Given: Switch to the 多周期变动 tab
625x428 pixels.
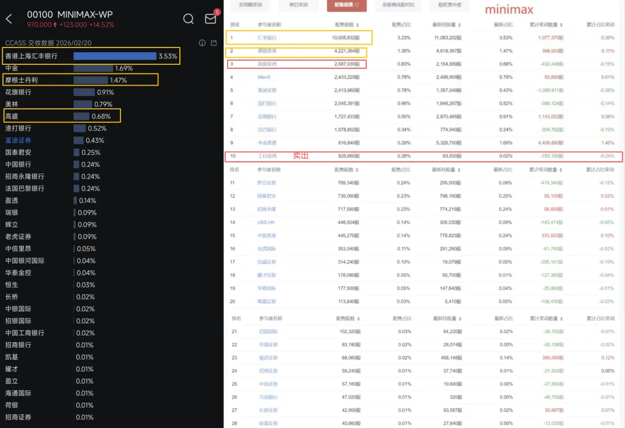Looking at the screenshot, I should coord(251,5).
